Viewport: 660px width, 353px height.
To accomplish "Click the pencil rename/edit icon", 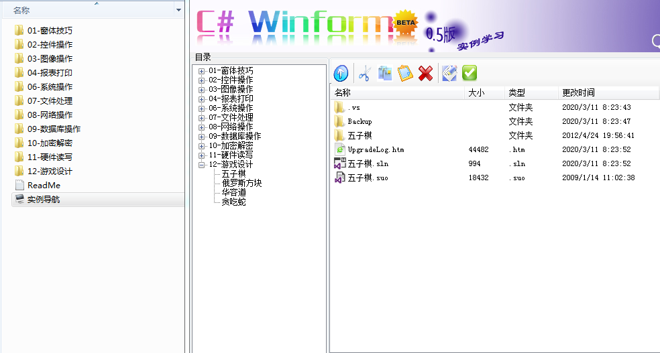I will pyautogui.click(x=449, y=74).
